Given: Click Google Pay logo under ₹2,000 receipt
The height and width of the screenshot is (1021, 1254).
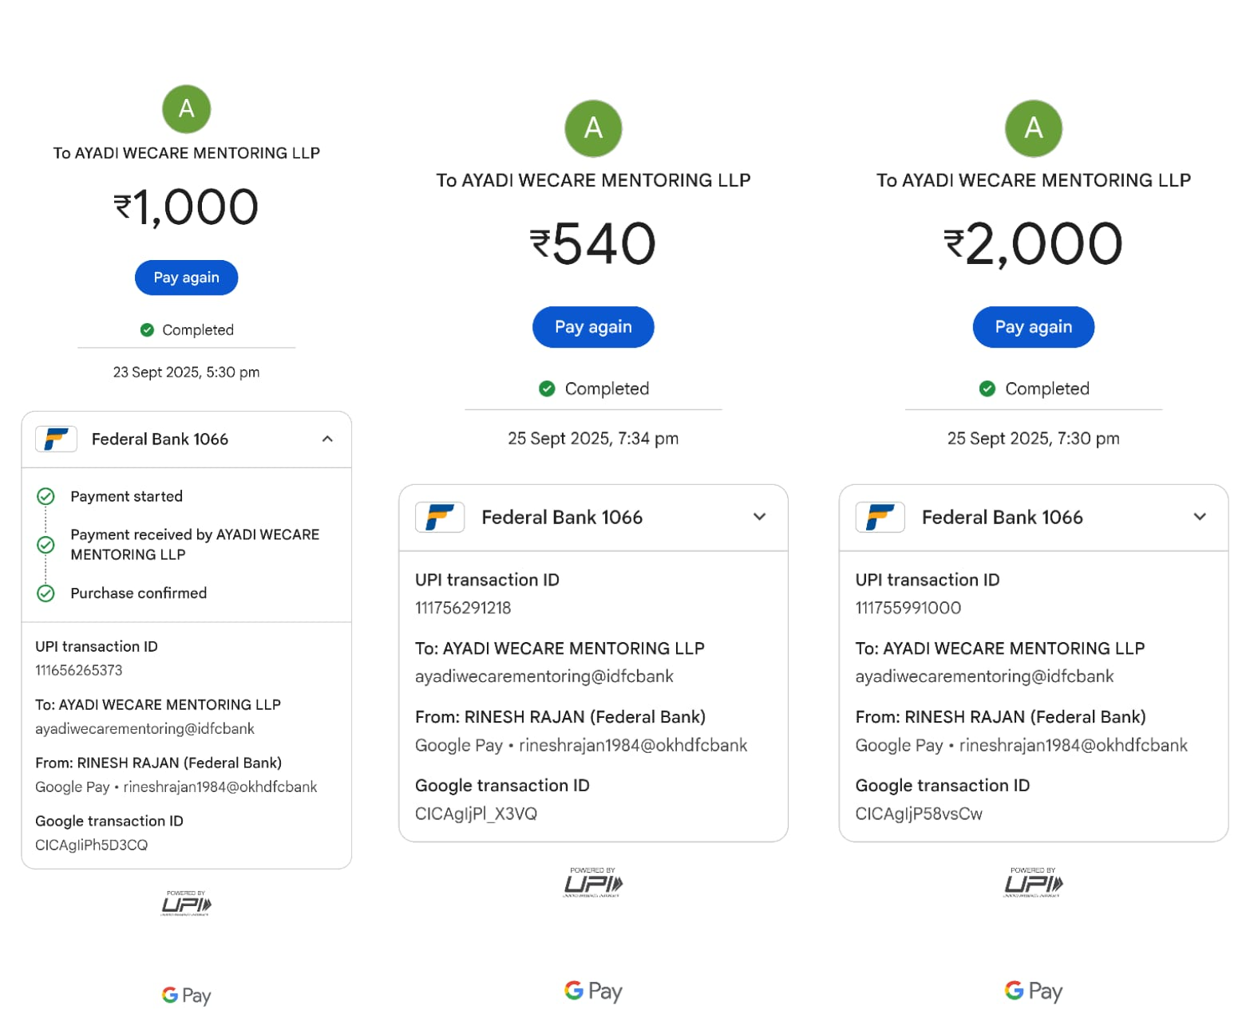Looking at the screenshot, I should (x=1033, y=991).
